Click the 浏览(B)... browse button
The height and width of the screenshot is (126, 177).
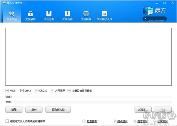point(143,110)
